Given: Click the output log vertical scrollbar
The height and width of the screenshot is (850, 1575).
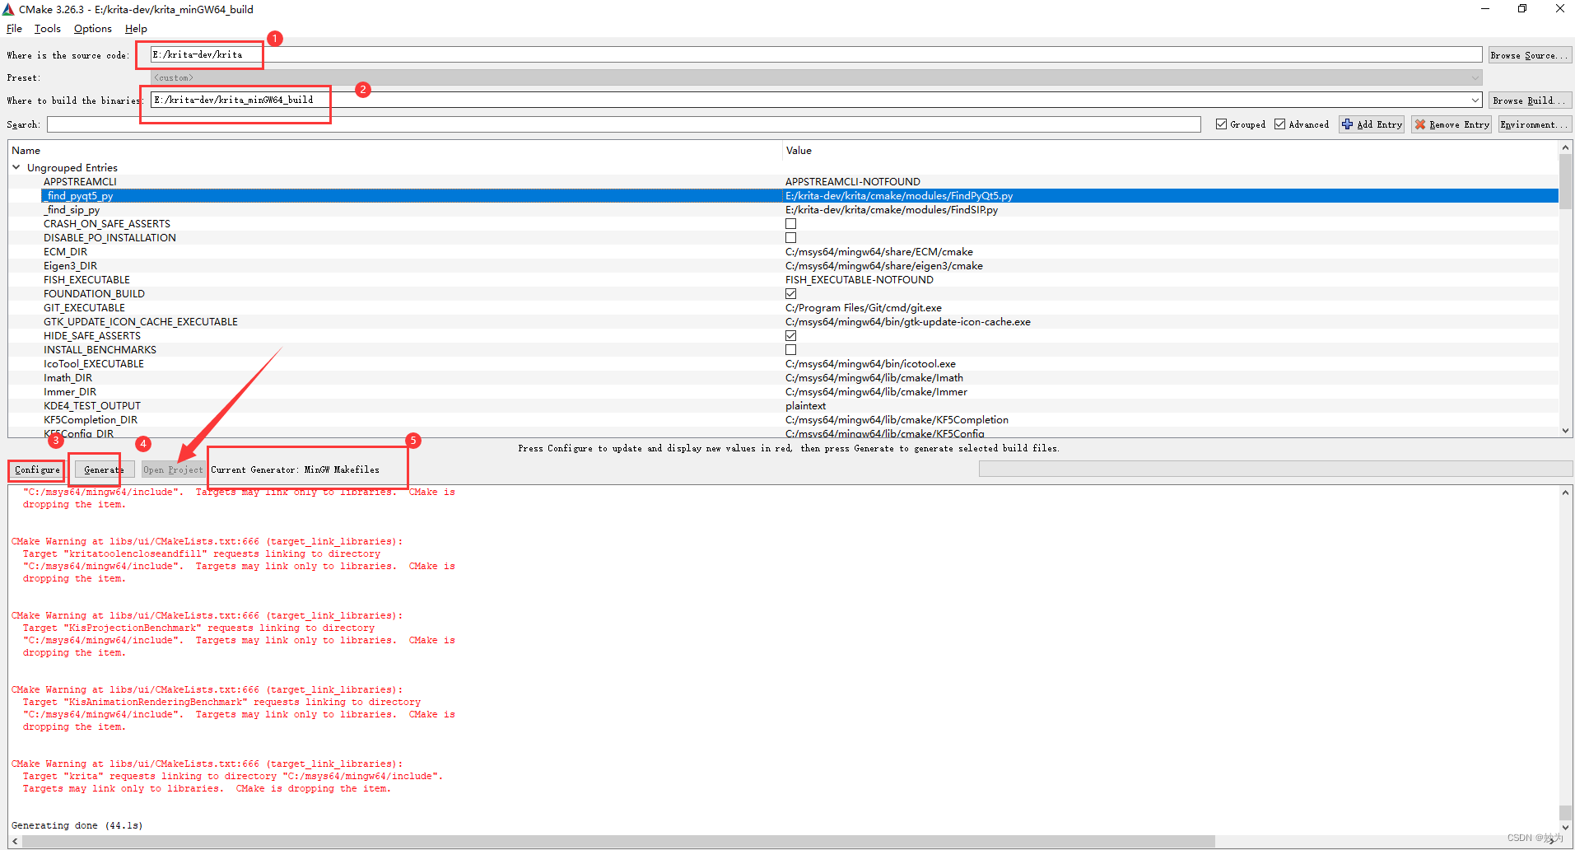Looking at the screenshot, I should point(1565,812).
